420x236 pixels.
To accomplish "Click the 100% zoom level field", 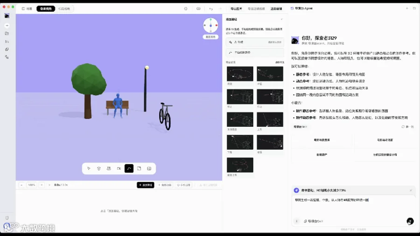I will (32, 185).
